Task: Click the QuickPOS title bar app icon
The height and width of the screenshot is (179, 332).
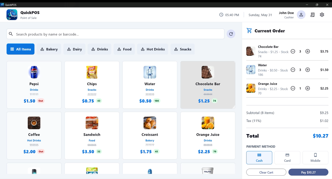Action: pos(2,5)
